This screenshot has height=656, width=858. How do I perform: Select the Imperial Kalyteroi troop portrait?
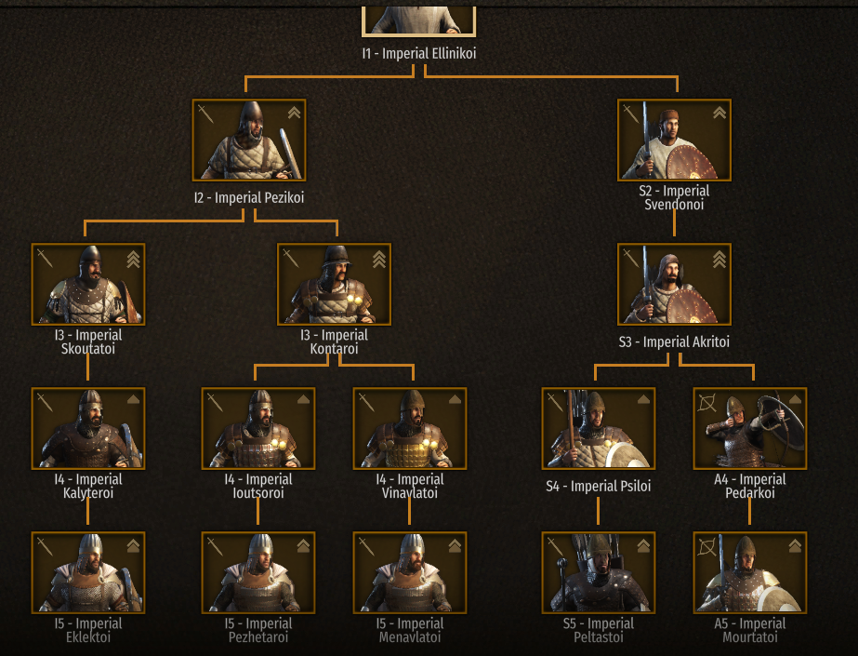click(88, 428)
